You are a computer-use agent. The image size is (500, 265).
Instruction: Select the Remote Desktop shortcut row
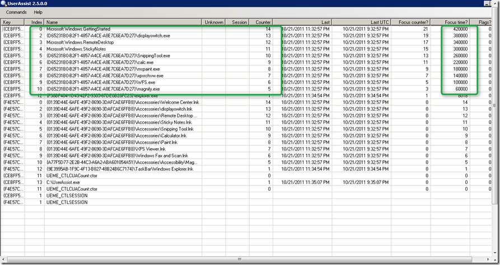click(x=246, y=116)
